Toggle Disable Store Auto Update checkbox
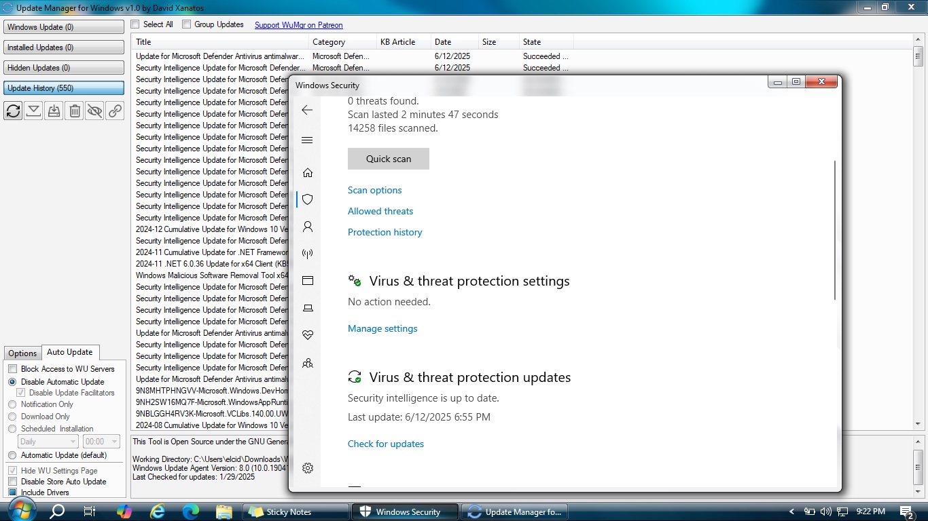The image size is (928, 521). (12, 482)
